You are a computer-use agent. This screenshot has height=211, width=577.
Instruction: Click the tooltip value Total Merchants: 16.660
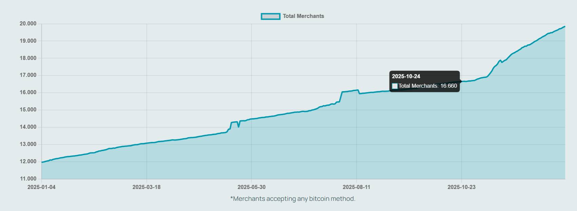click(428, 86)
